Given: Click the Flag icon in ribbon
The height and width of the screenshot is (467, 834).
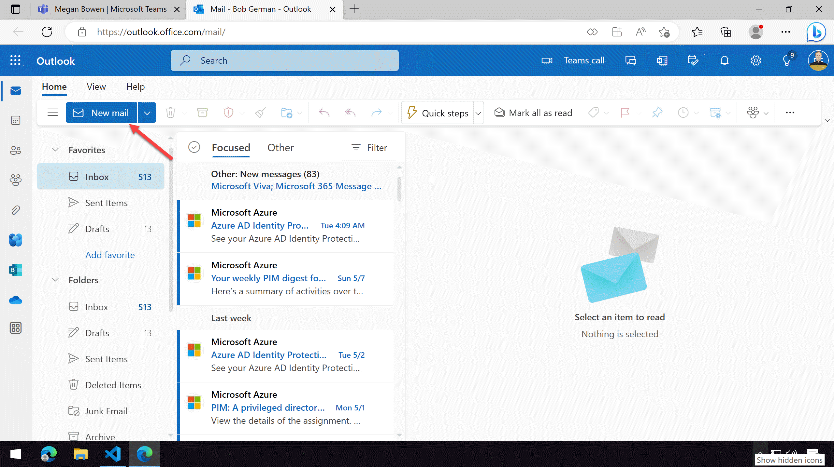Looking at the screenshot, I should [x=625, y=113].
